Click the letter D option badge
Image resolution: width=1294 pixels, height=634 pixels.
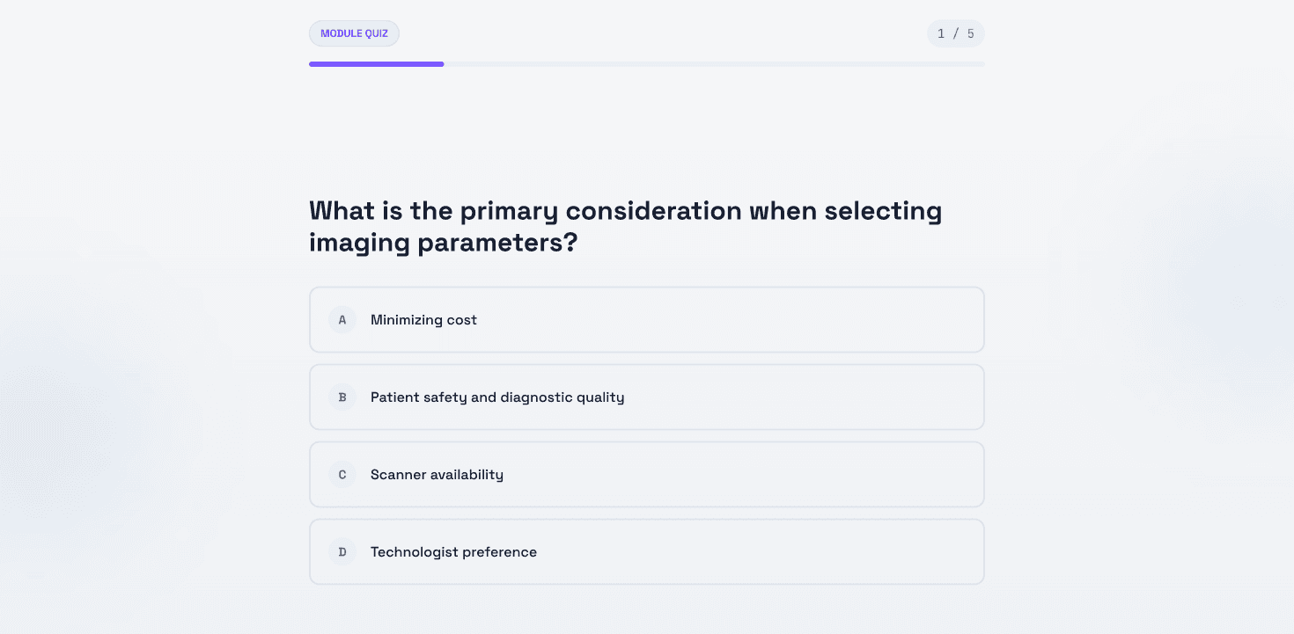[342, 552]
